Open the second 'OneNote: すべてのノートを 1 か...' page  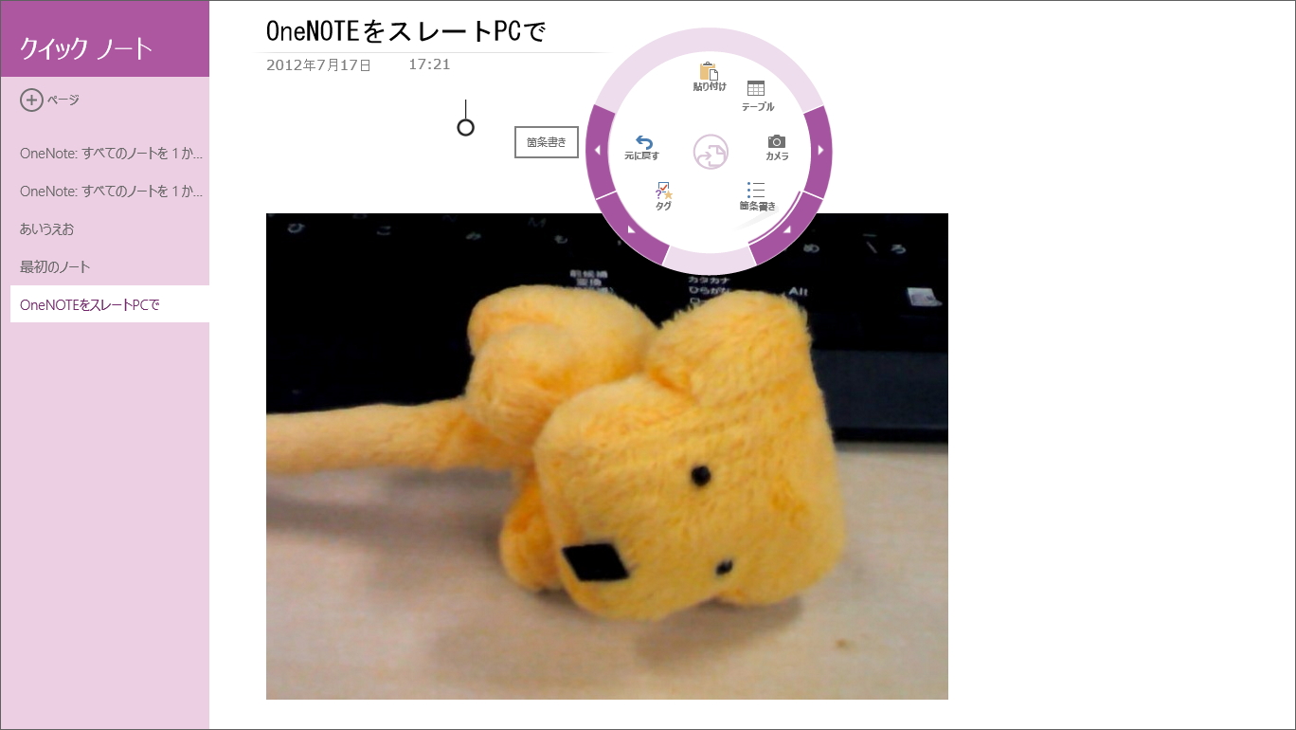110,191
